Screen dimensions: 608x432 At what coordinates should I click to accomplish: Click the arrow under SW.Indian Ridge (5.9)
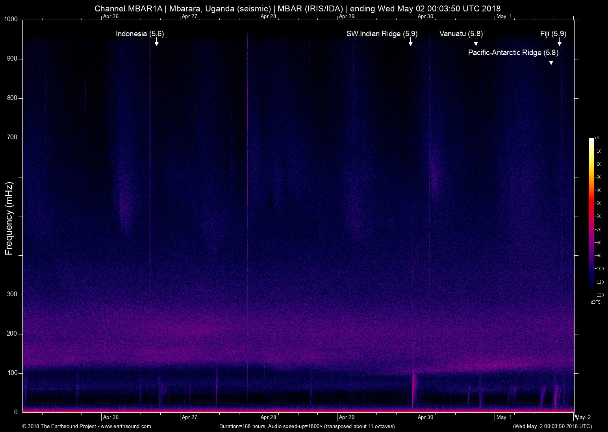pos(410,42)
